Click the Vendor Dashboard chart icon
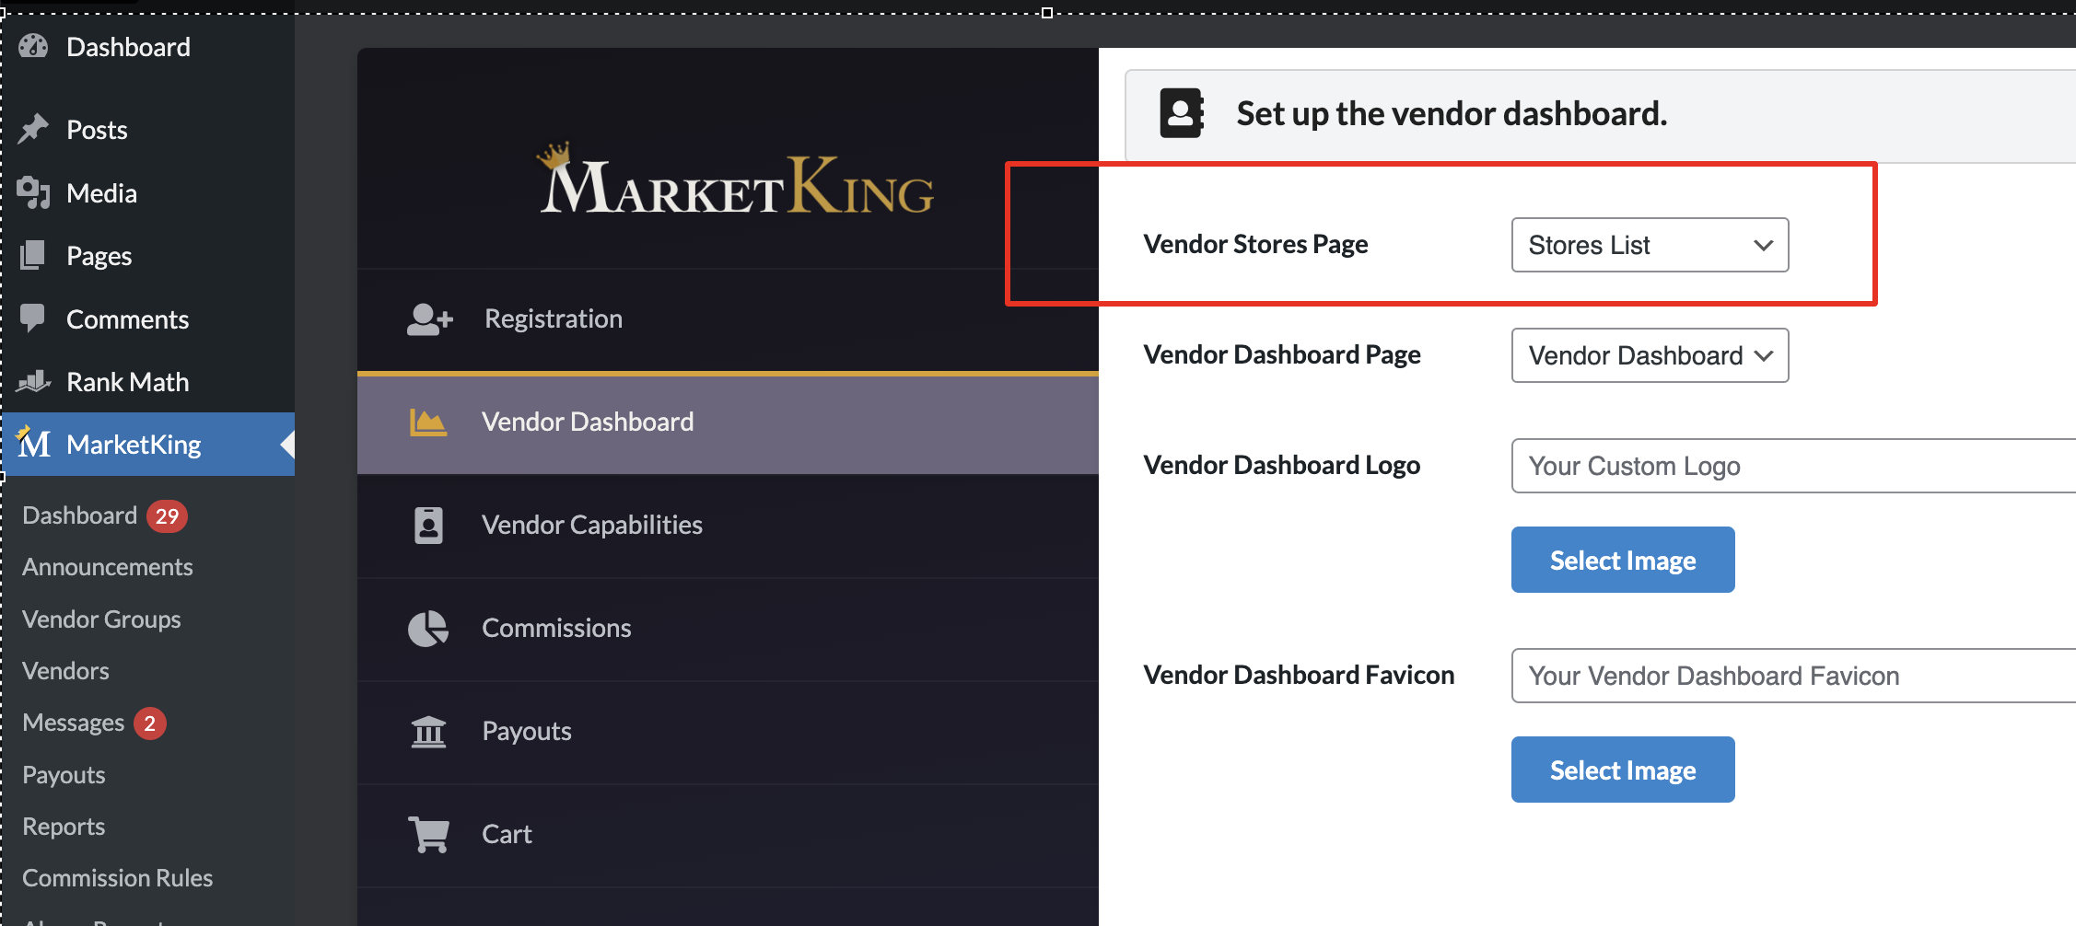Screen dimensions: 2076x926 428,422
